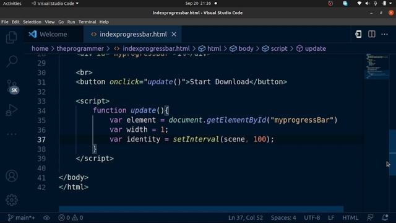
Task: Show additional views ellipsis in activity bar
Action: pyautogui.click(x=12, y=134)
